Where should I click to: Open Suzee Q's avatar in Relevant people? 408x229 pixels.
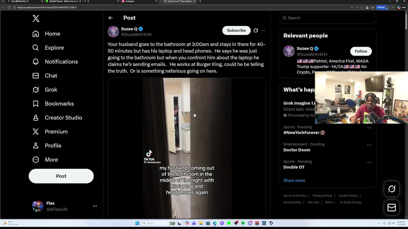pyautogui.click(x=289, y=51)
